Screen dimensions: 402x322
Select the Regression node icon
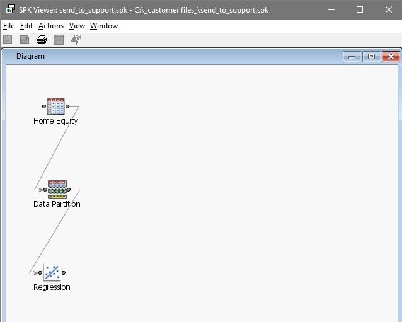tap(52, 273)
